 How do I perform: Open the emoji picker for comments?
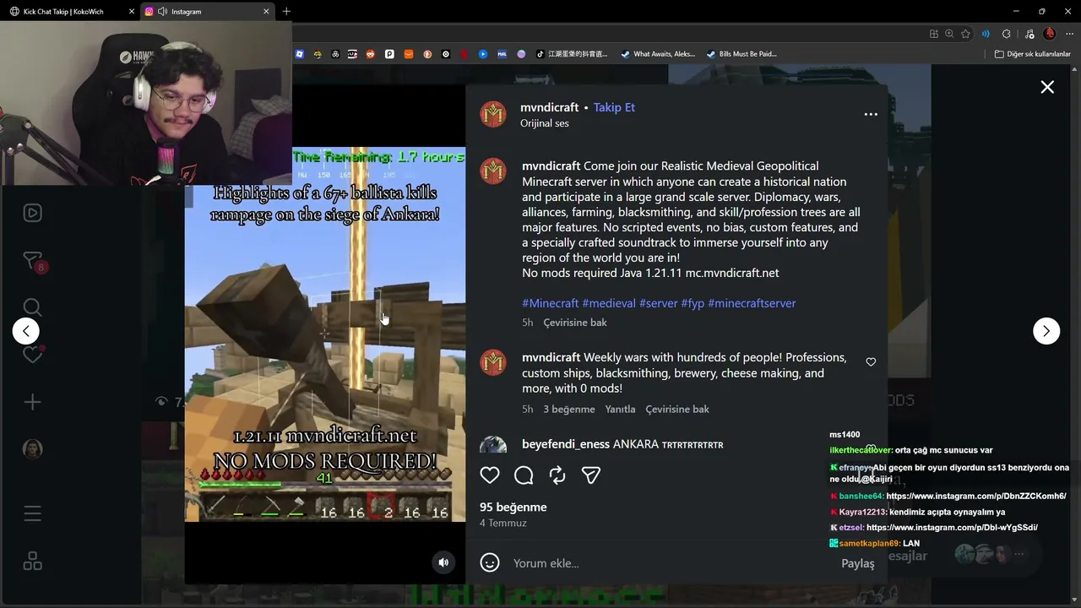(x=490, y=563)
